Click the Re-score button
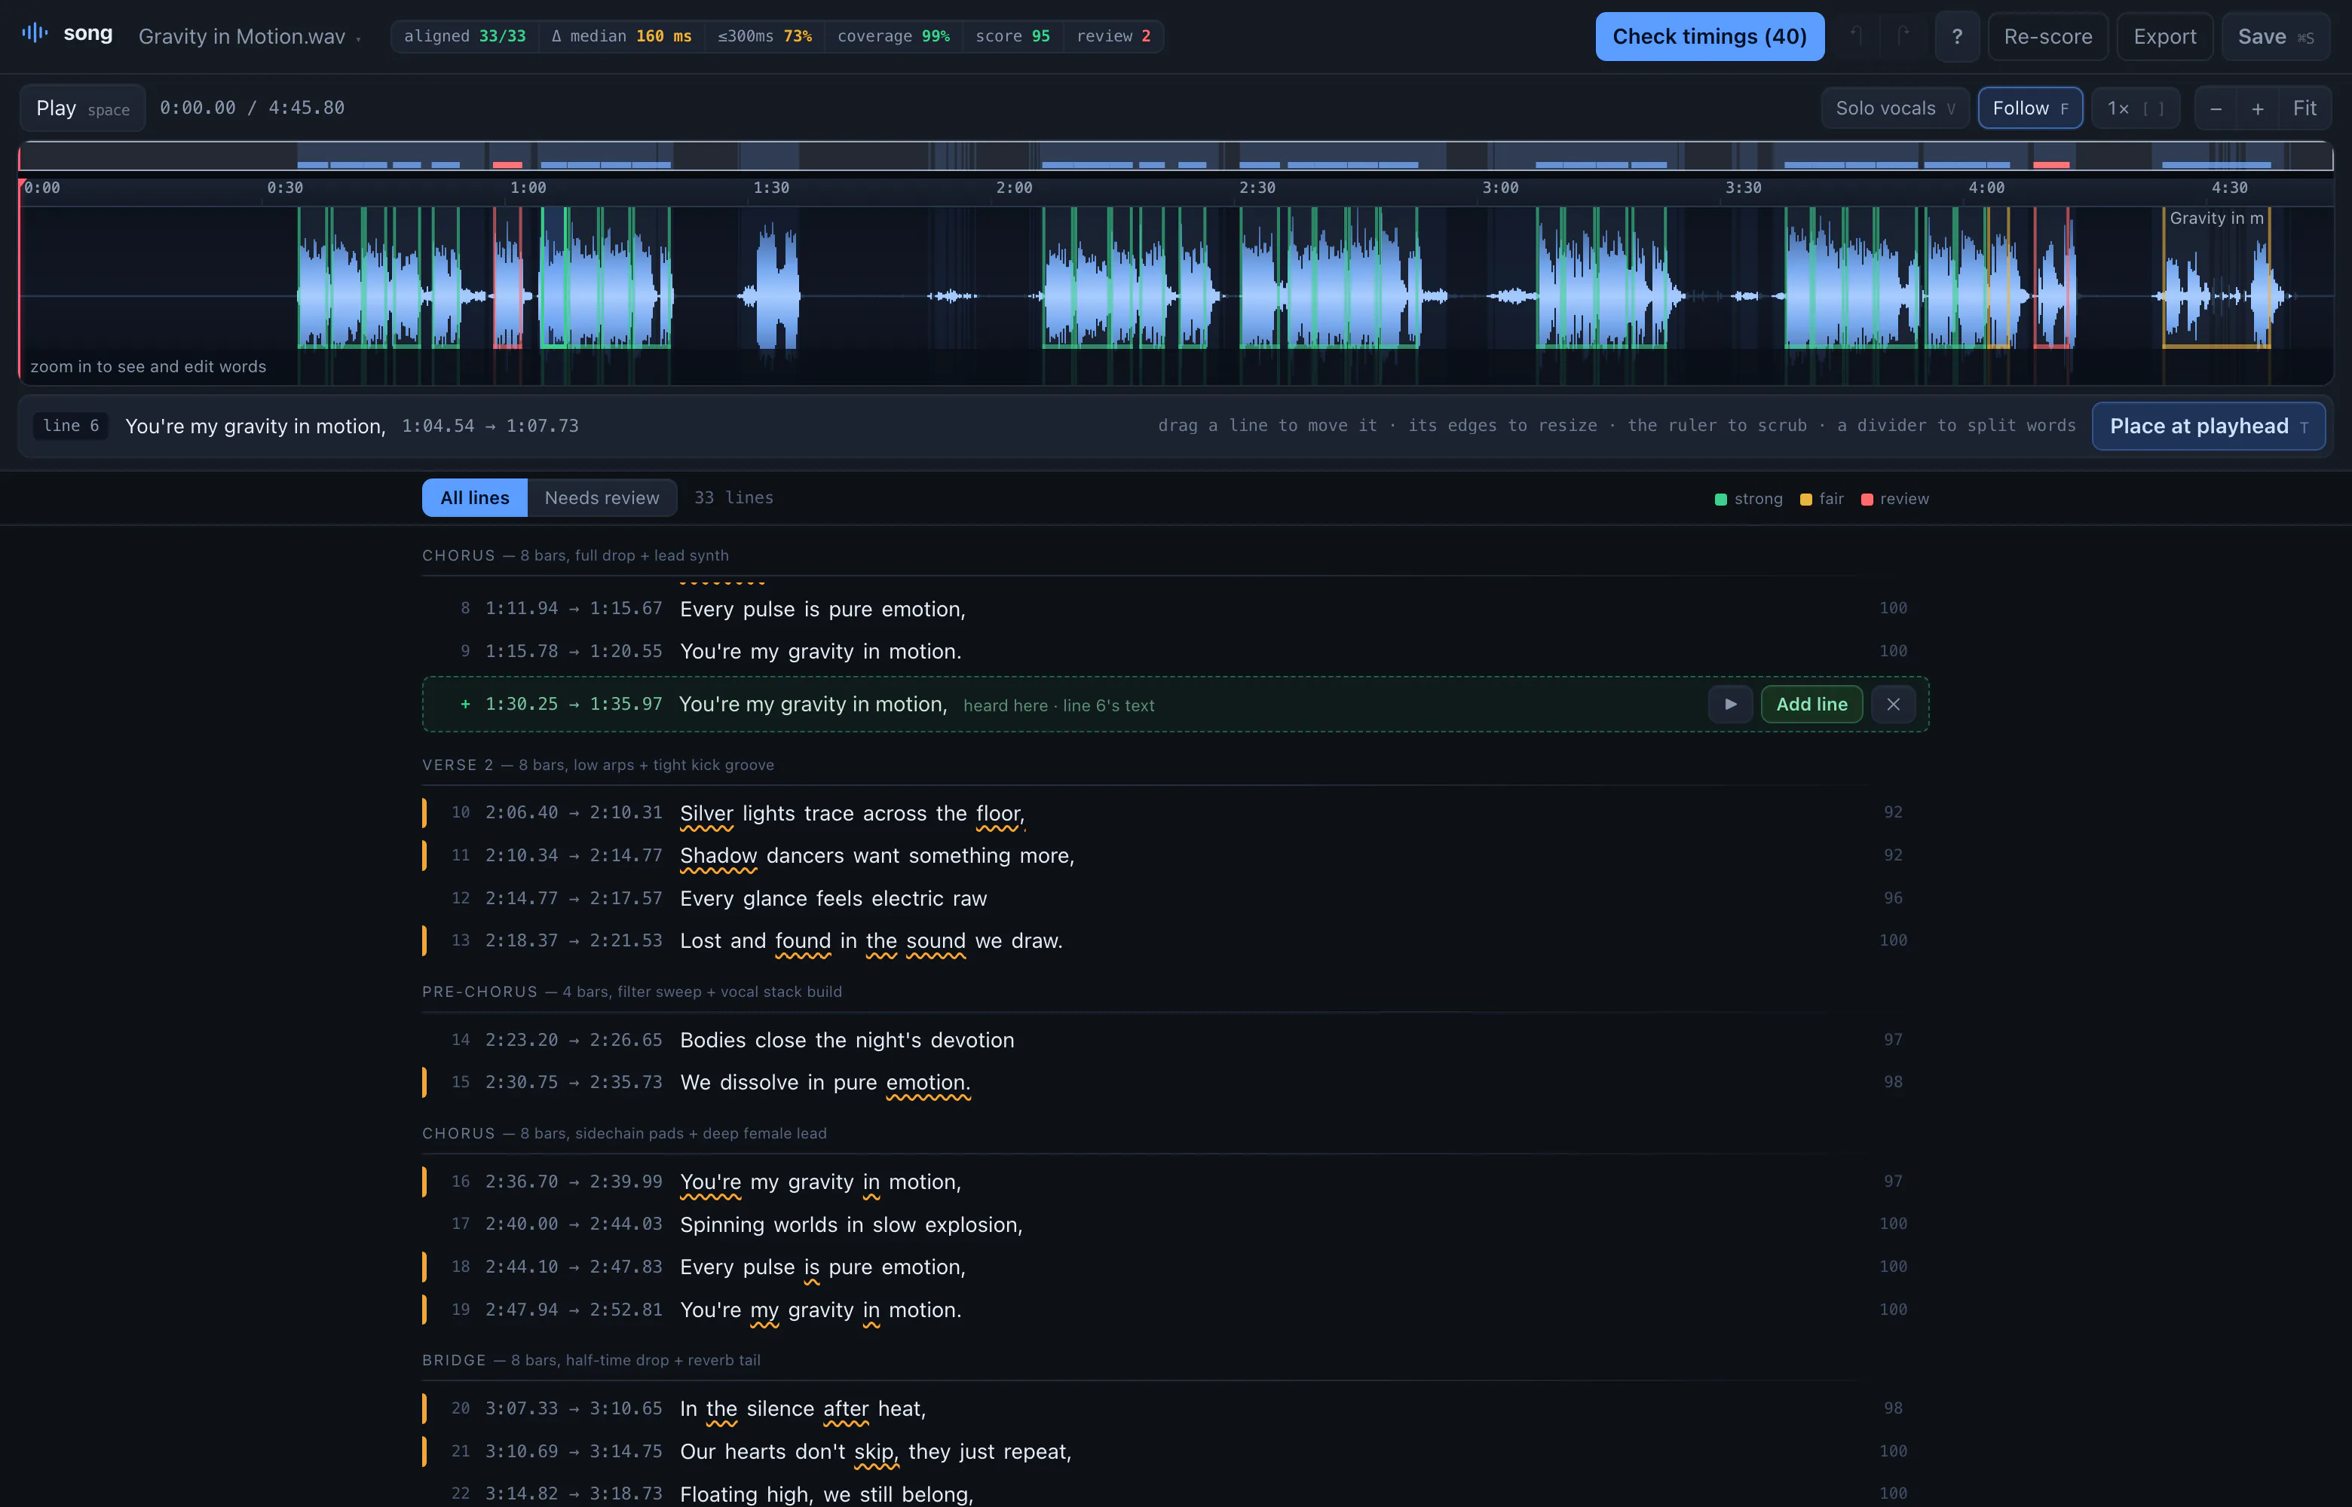This screenshot has height=1507, width=2352. coord(2047,36)
